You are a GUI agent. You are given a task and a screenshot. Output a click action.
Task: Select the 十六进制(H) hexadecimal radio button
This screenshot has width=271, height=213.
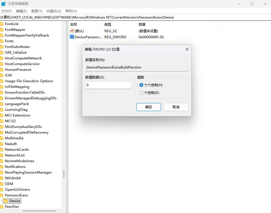[141, 85]
